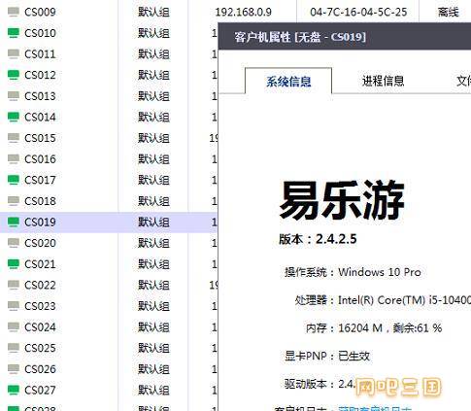Click 默认组 cell in CS026 row
Screen dimensions: 471x411
(153, 369)
